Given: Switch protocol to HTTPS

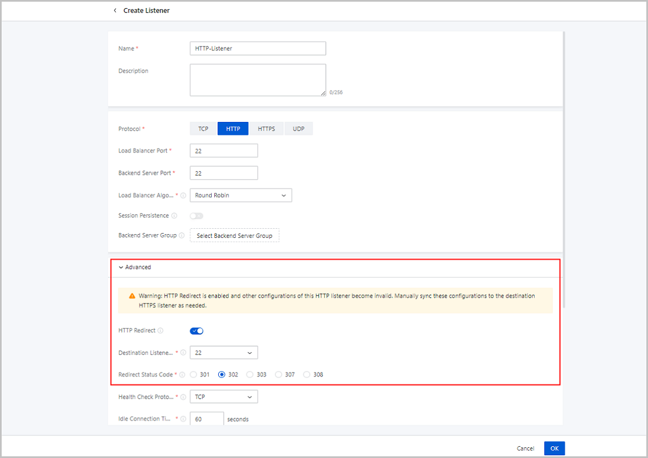Looking at the screenshot, I should click(x=266, y=129).
